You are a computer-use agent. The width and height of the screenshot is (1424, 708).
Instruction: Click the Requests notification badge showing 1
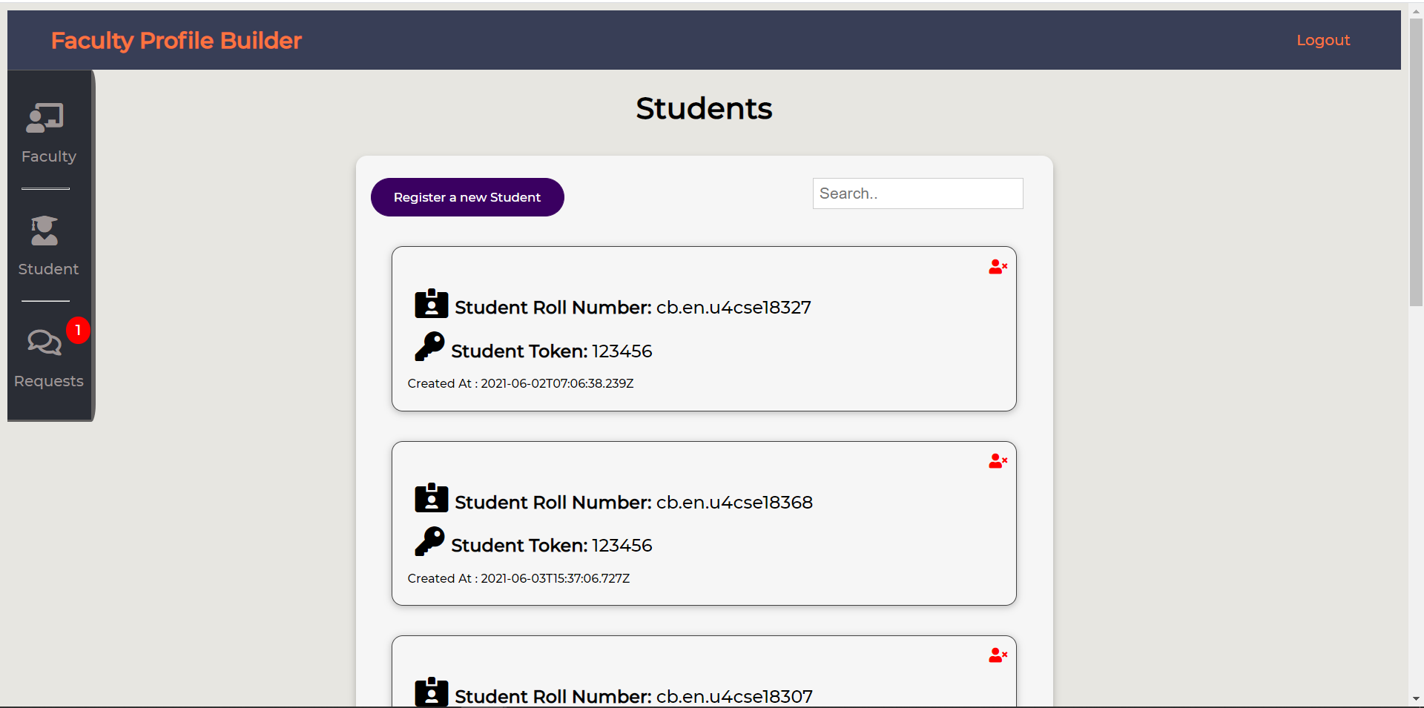pos(77,330)
